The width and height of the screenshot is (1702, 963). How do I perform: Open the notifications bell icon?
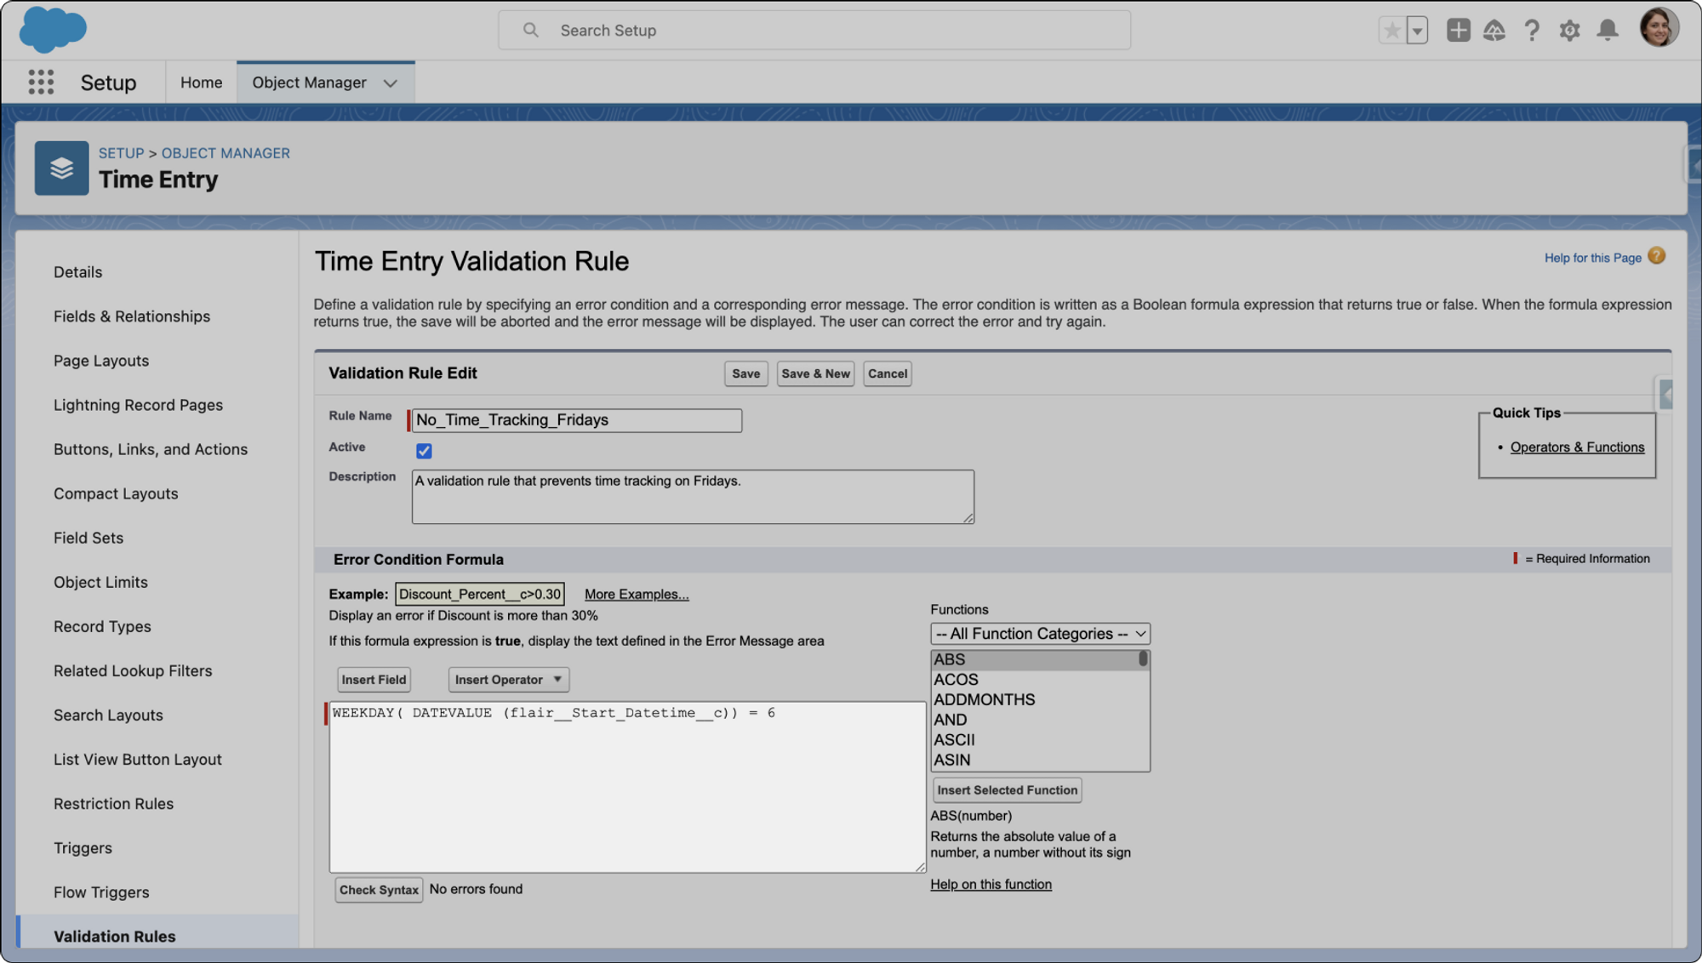[1608, 31]
